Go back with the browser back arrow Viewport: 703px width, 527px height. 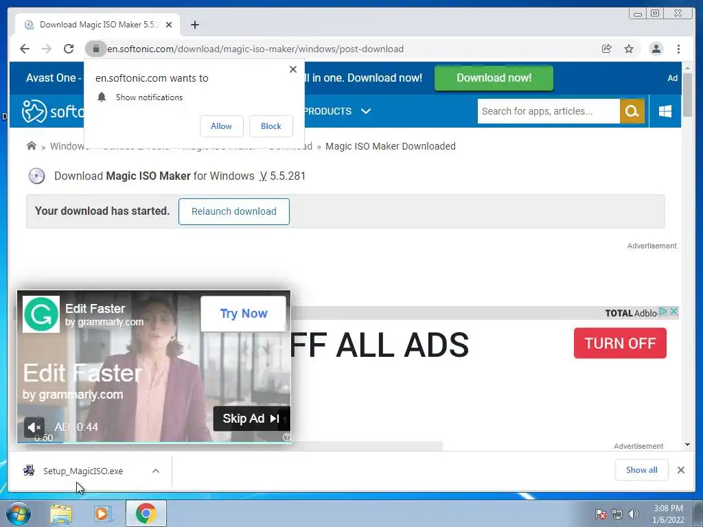[x=25, y=49]
